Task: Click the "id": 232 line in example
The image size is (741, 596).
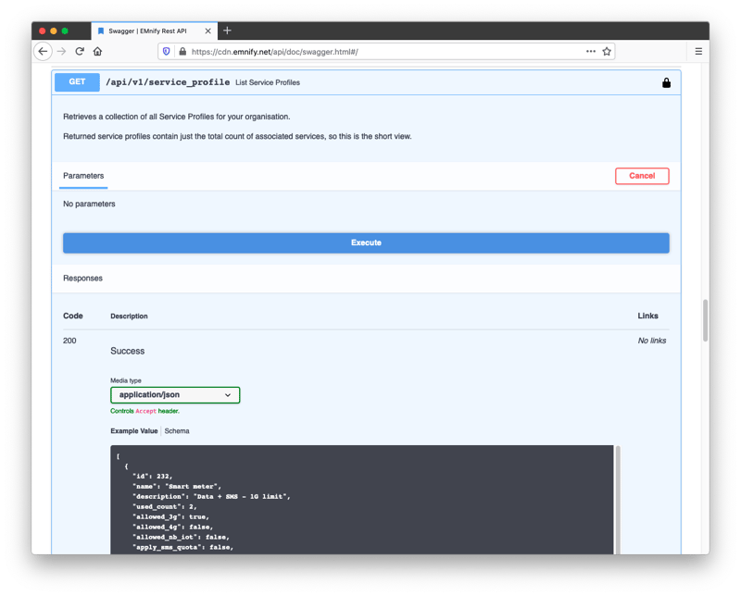Action: (x=152, y=476)
